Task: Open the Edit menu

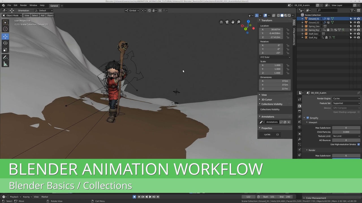Action: pyautogui.click(x=15, y=5)
